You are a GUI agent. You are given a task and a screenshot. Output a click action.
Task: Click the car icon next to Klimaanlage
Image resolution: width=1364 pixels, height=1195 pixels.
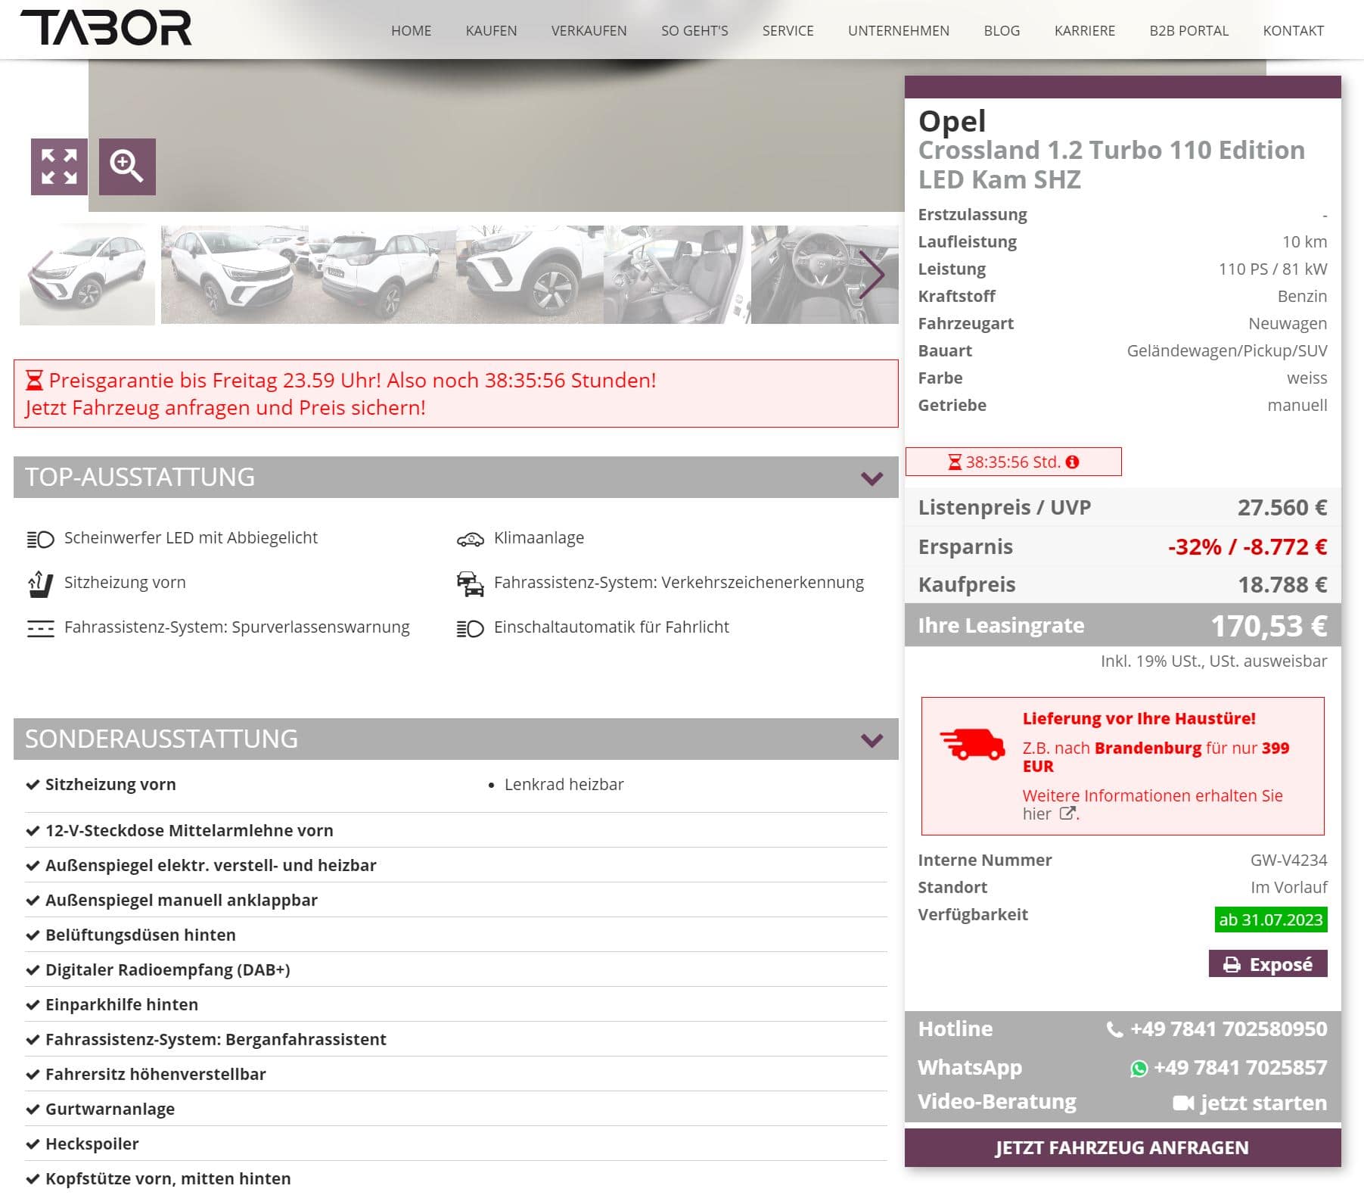tap(470, 539)
